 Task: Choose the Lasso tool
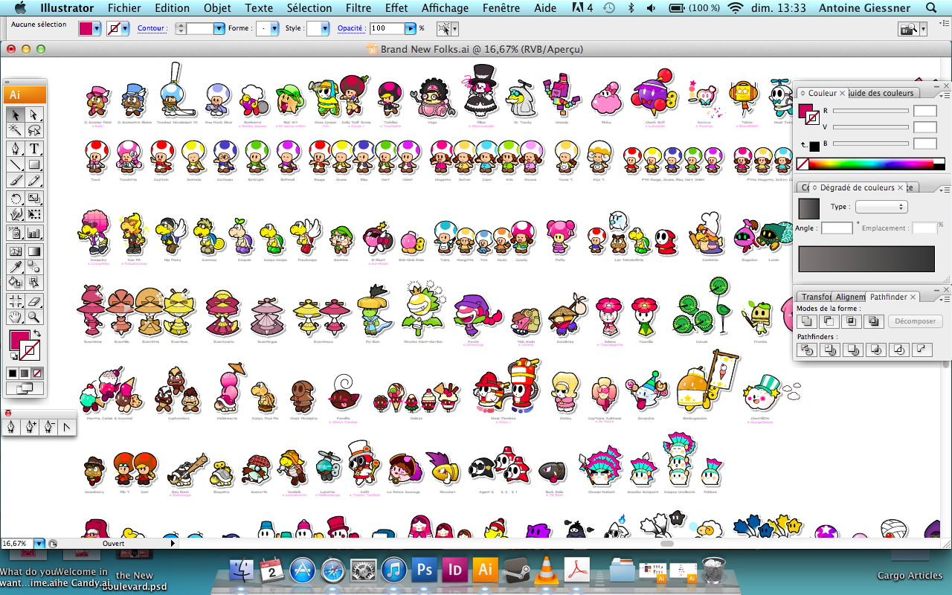(34, 131)
